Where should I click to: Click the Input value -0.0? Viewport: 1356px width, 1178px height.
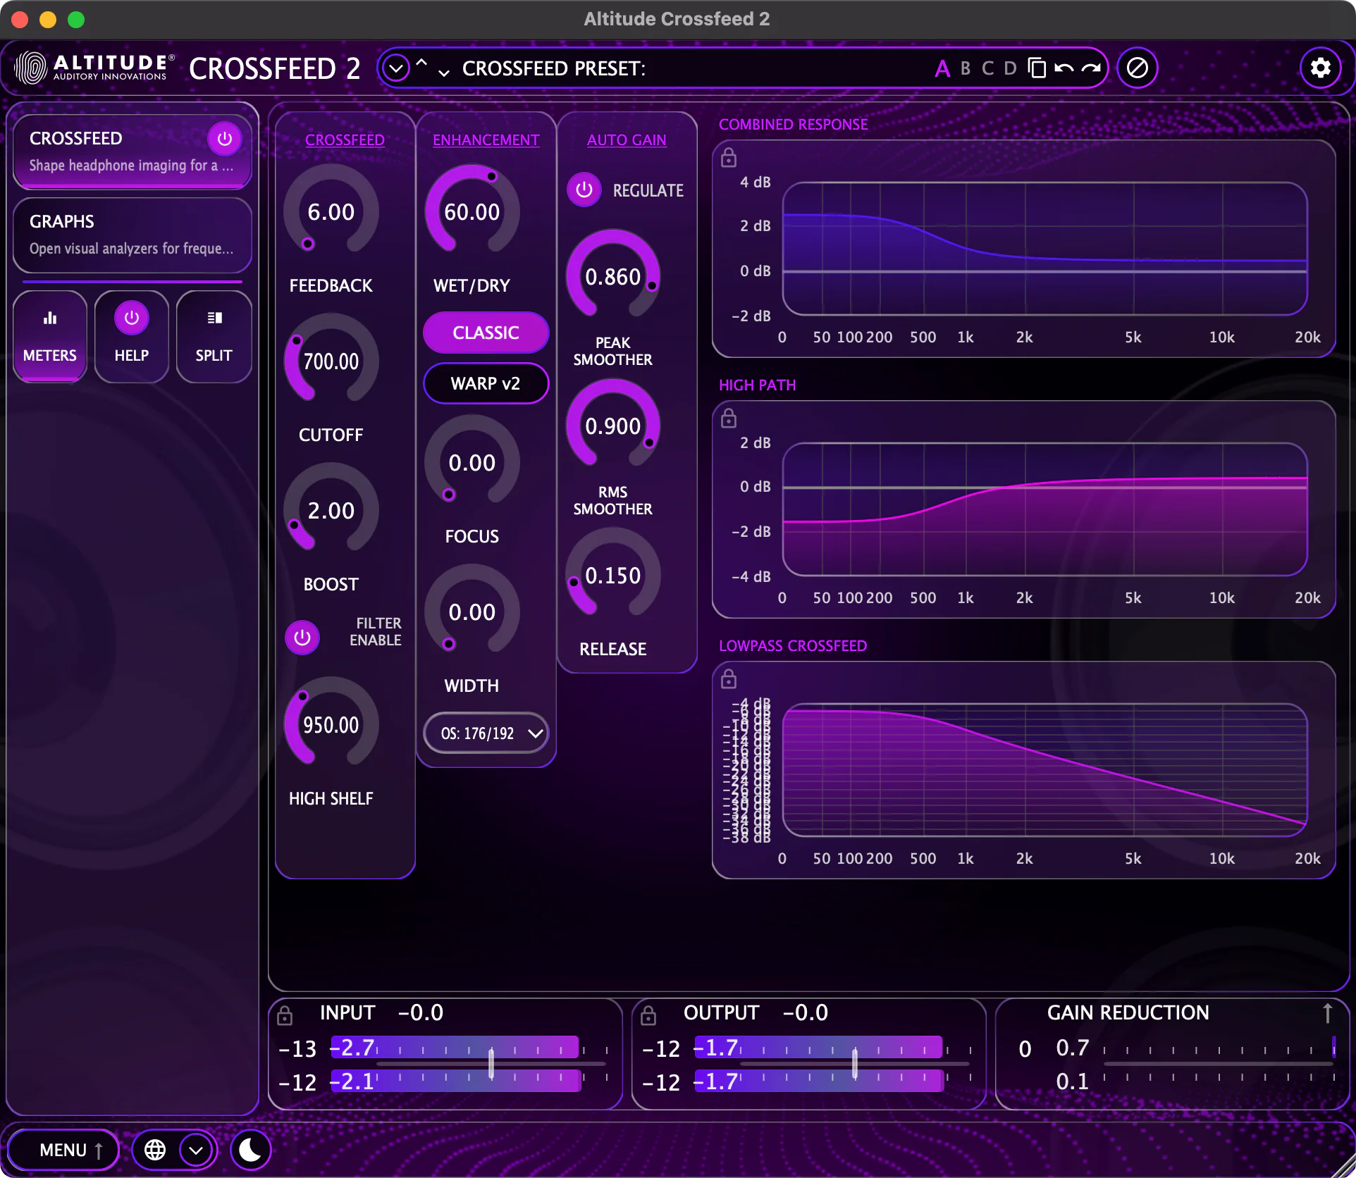pos(421,1012)
